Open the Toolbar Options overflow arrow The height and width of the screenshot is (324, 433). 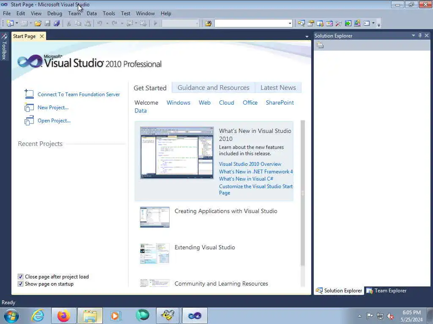(x=378, y=24)
